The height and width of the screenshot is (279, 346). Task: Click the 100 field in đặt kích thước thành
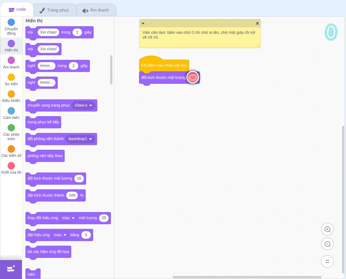[x=72, y=195]
